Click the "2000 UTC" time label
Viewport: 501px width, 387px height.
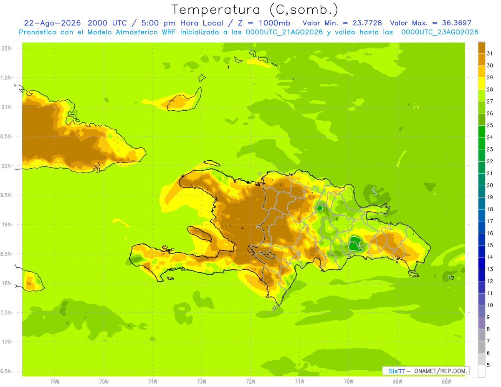pyautogui.click(x=107, y=23)
